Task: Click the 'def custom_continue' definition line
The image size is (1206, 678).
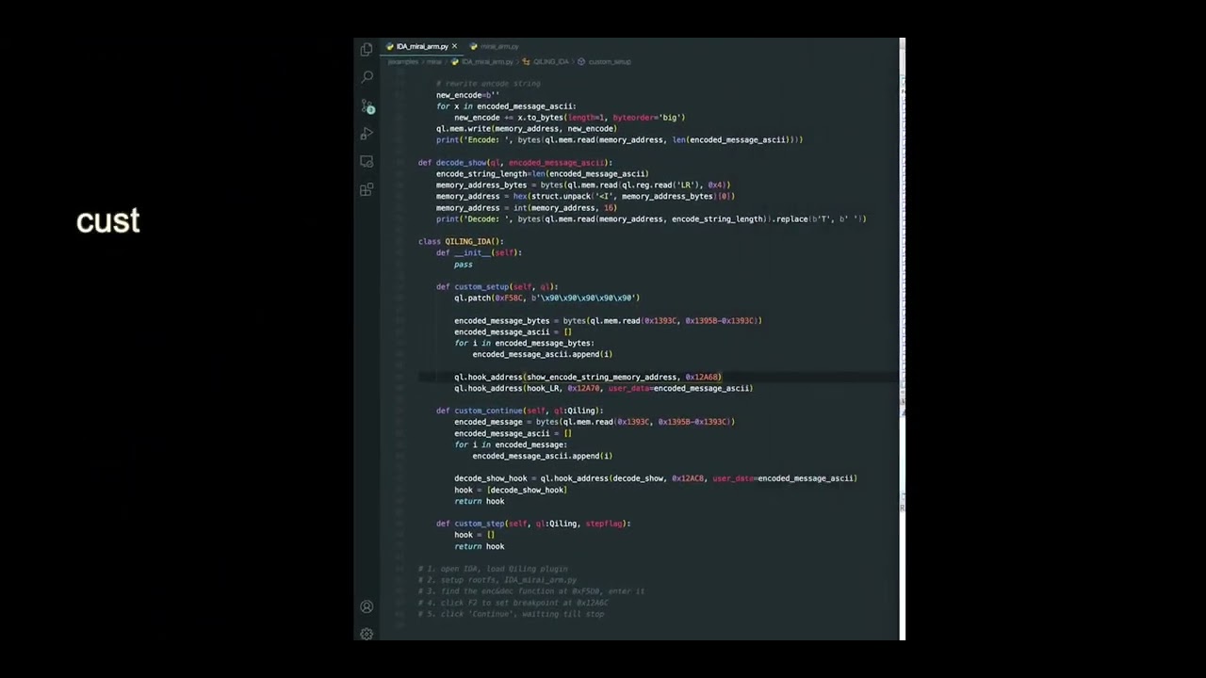Action: click(x=519, y=411)
